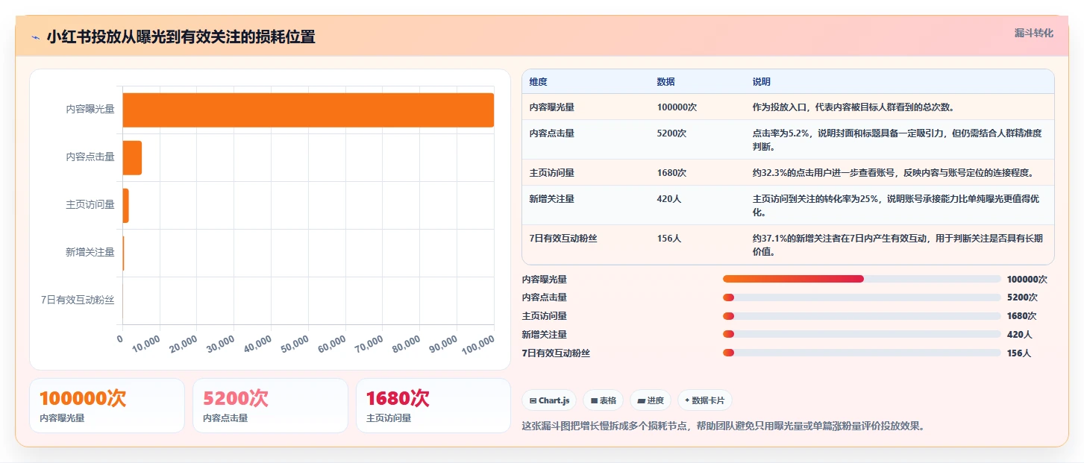
Task: Select the 进度 chip
Action: [651, 400]
